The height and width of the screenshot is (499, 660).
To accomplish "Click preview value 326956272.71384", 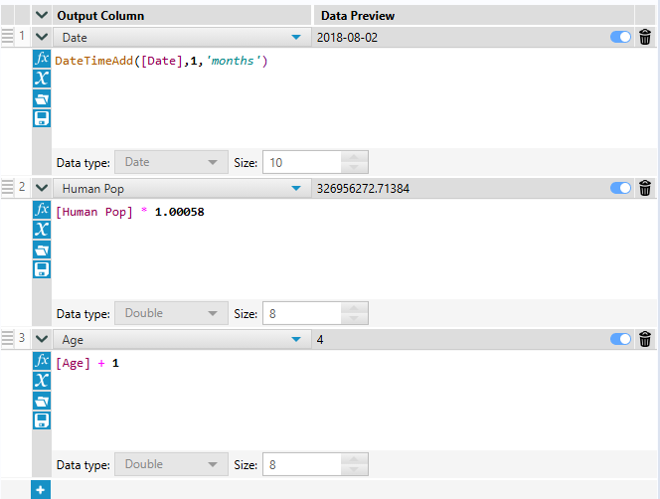I will pyautogui.click(x=363, y=189).
